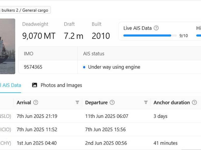Click the IMO number 9574365
The image size is (201, 150).
[x=33, y=67]
